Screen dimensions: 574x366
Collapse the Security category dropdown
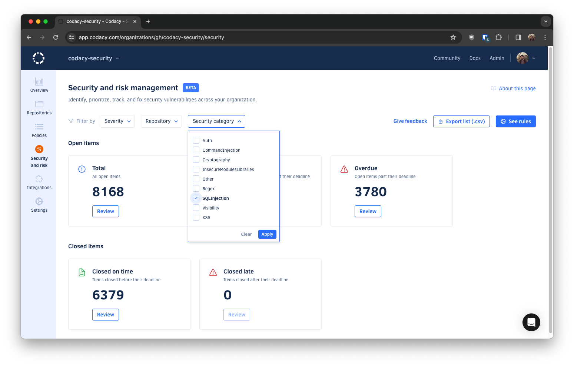click(x=216, y=121)
